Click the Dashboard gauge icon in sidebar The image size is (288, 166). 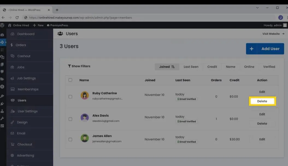tap(12, 34)
